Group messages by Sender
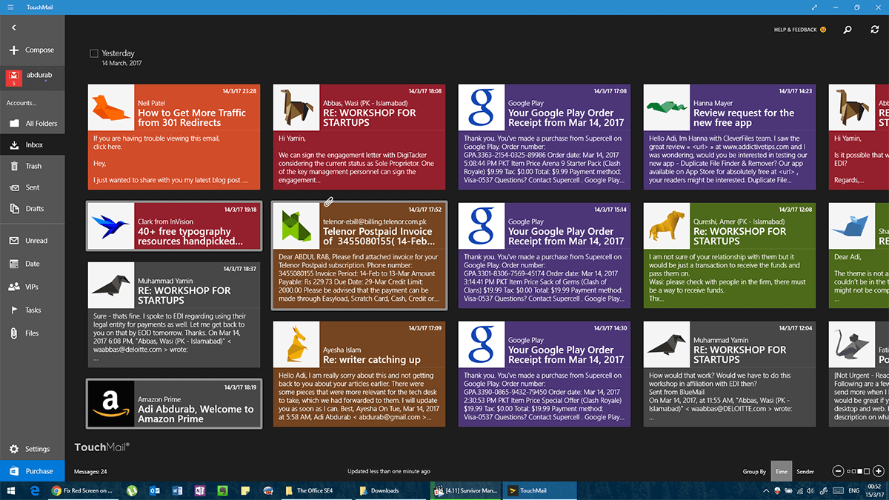 tap(805, 471)
